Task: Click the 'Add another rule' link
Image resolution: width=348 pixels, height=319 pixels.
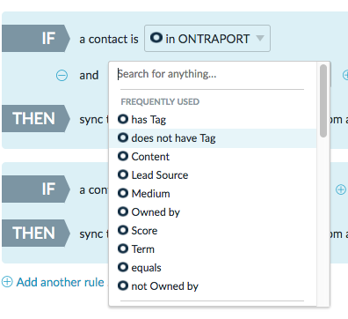Action: [60, 282]
